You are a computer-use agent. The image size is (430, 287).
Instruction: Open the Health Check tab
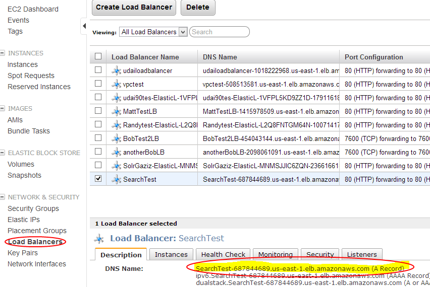click(x=223, y=254)
